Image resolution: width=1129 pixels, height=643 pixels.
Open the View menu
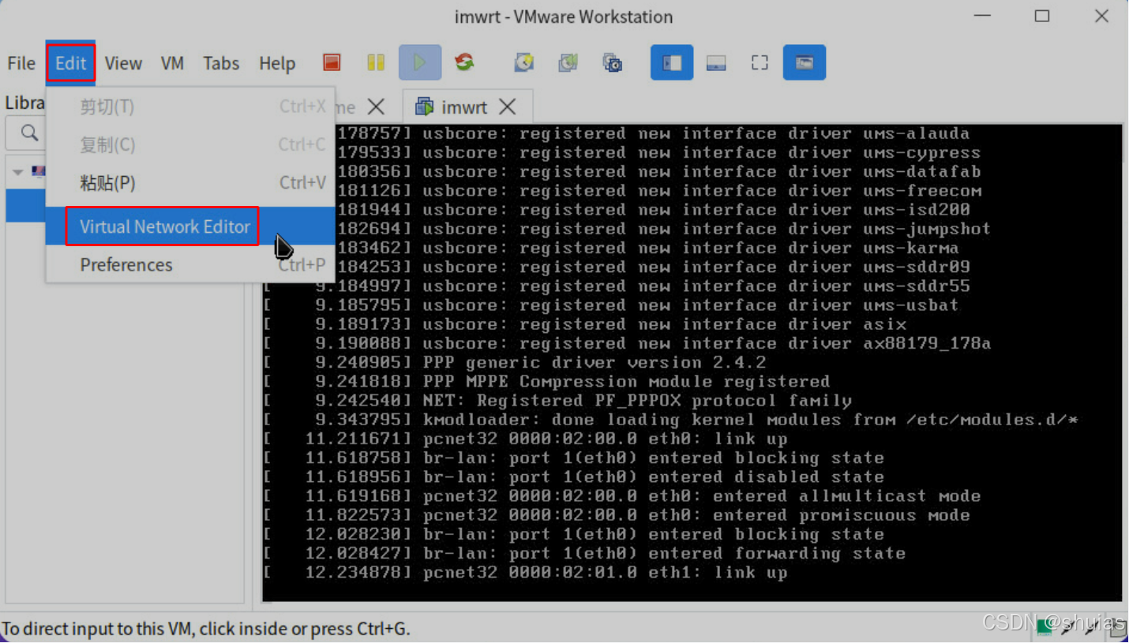(123, 63)
